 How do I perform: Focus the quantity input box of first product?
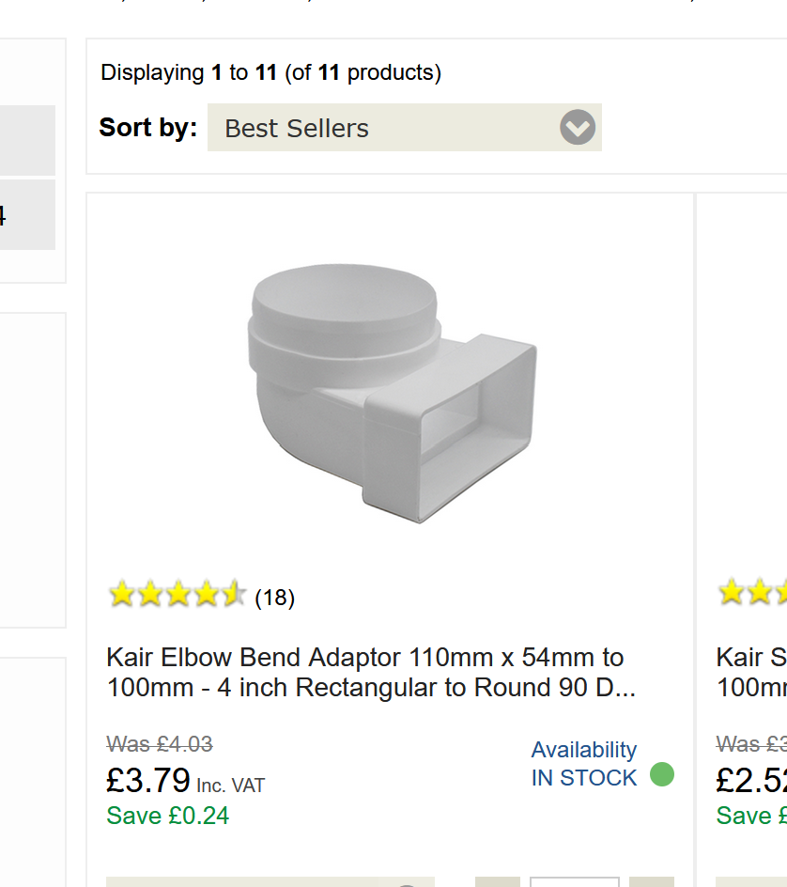tap(574, 881)
